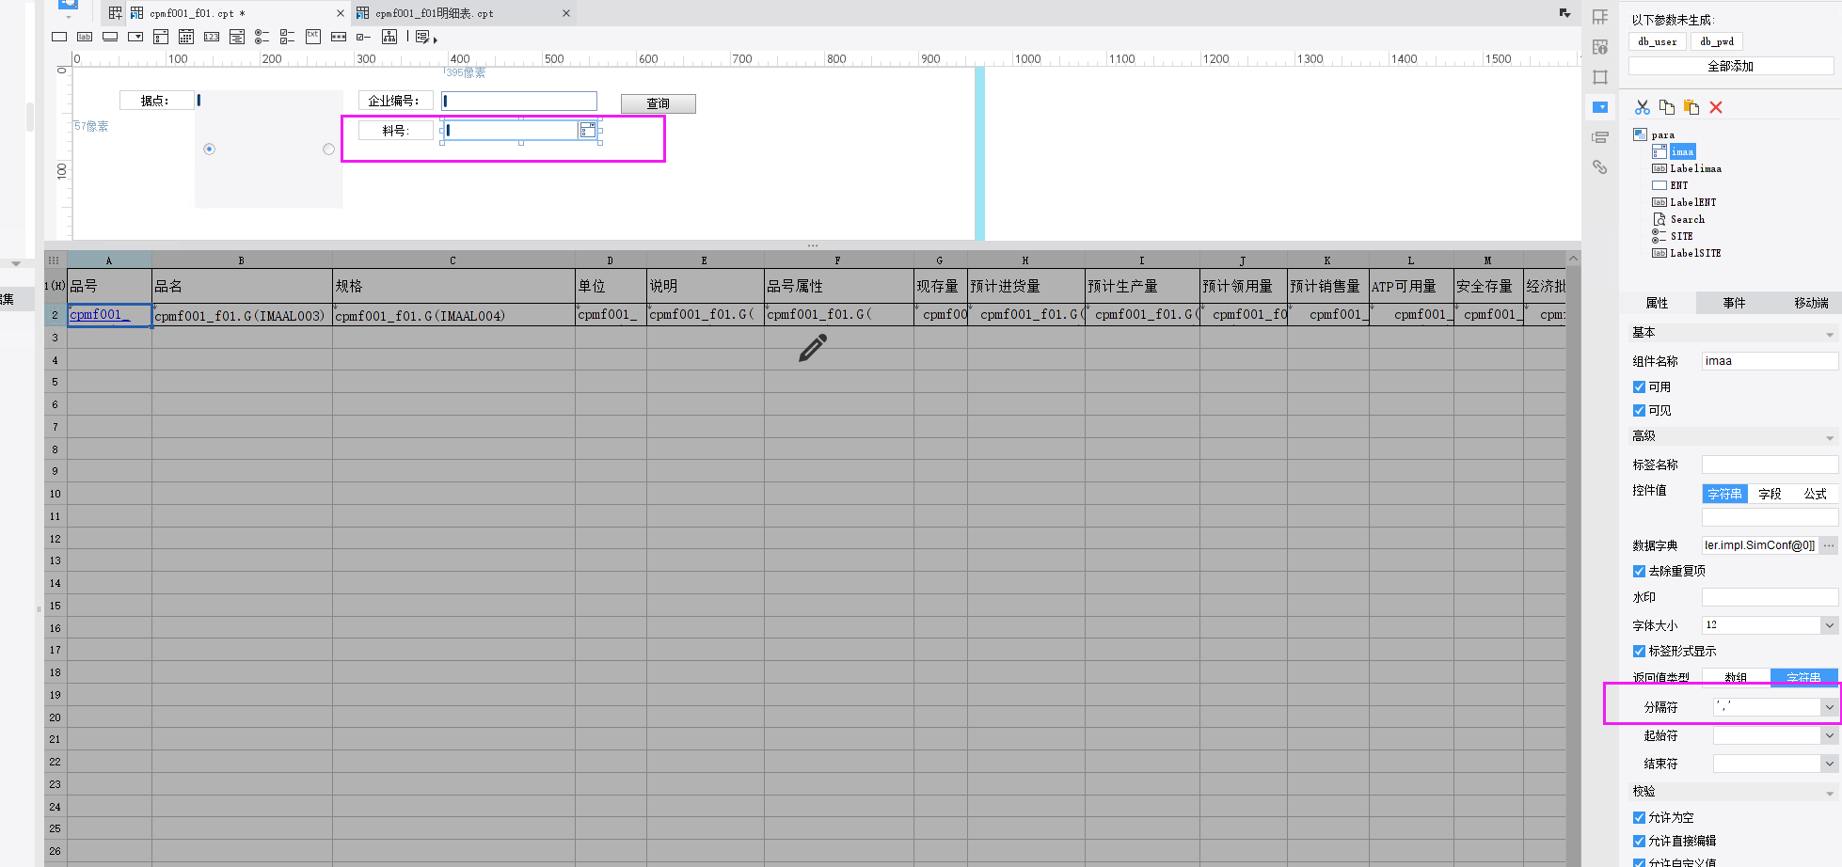Toggle the 可见 (visible) checkbox
This screenshot has height=867, width=1842.
(1639, 411)
